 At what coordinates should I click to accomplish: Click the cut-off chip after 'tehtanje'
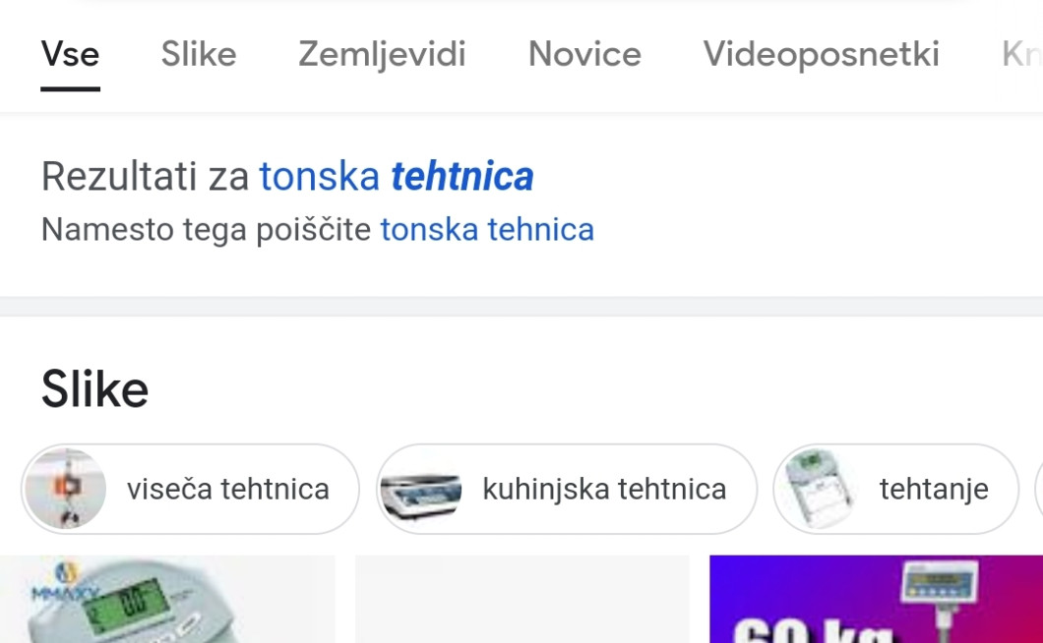click(x=1038, y=489)
